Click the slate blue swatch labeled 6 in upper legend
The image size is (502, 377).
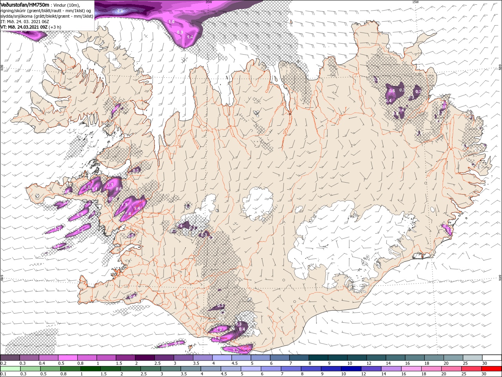coord(280,357)
